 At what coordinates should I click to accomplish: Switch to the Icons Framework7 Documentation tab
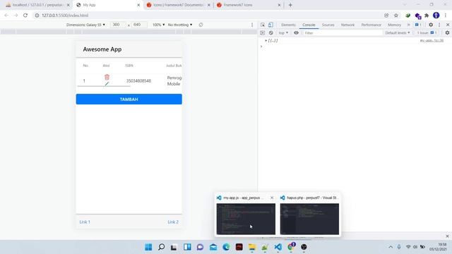coord(178,5)
